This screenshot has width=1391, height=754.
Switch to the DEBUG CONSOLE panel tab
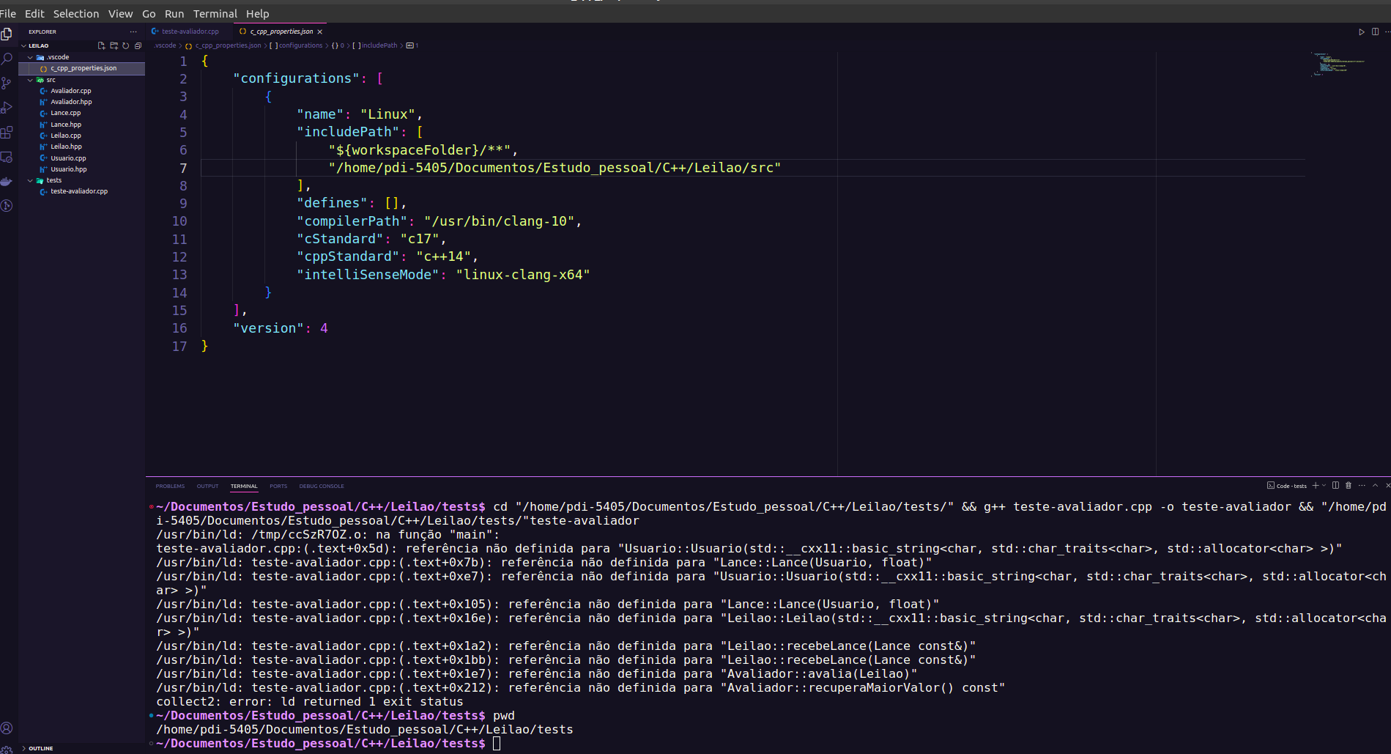(x=322, y=486)
